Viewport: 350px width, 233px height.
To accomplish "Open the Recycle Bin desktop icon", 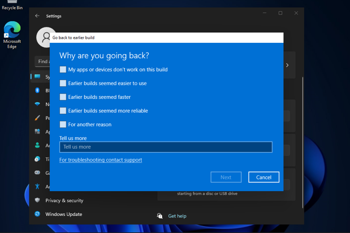I will tap(12, 5).
